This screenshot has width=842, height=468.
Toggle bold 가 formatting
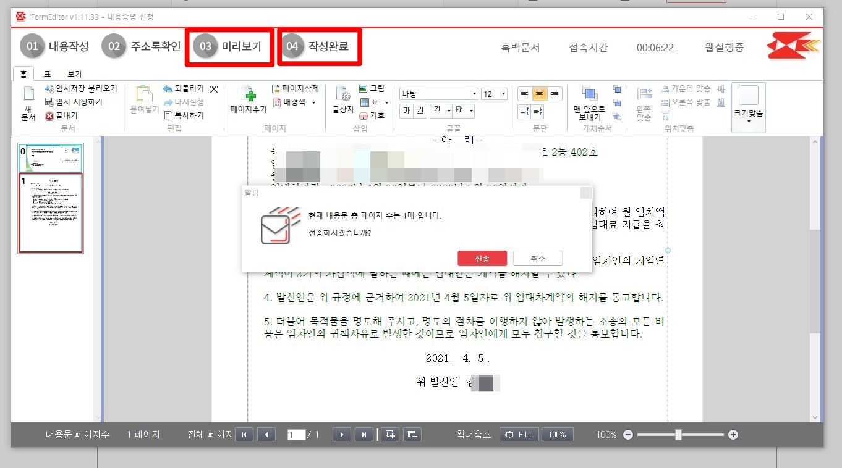(406, 111)
